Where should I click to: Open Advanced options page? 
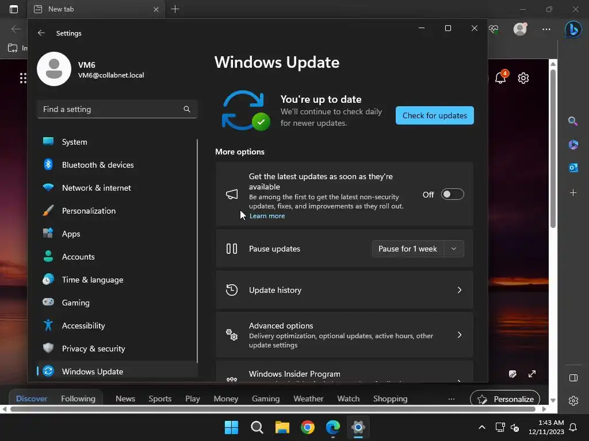pyautogui.click(x=344, y=335)
